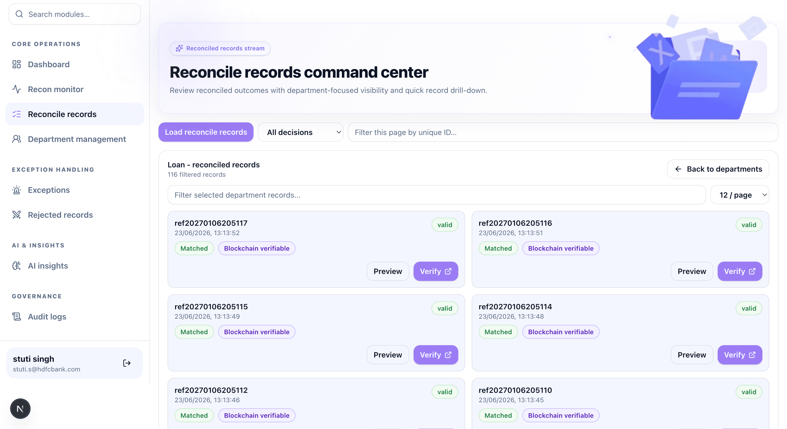This screenshot has width=787, height=429.
Task: Preview record ref20270106205114
Action: 692,355
